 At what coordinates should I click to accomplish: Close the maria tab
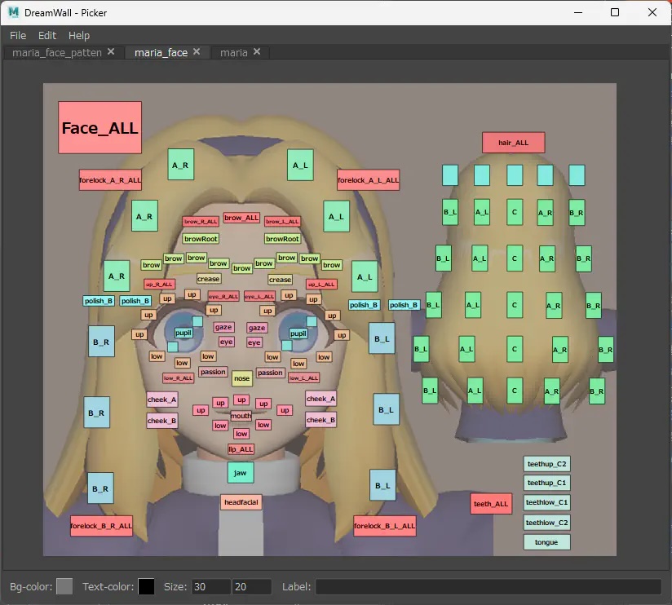257,52
